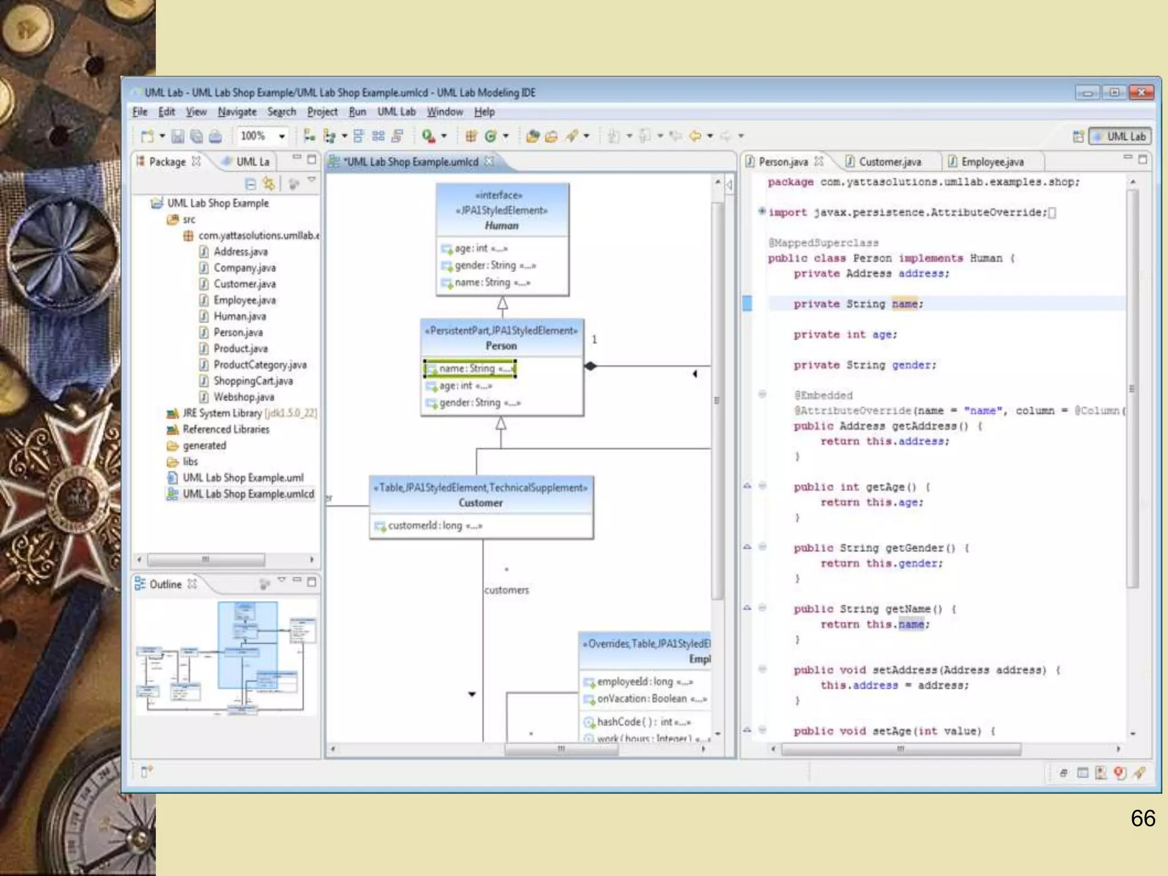Collapse the getAge() method code fold
The height and width of the screenshot is (876, 1168).
763,486
